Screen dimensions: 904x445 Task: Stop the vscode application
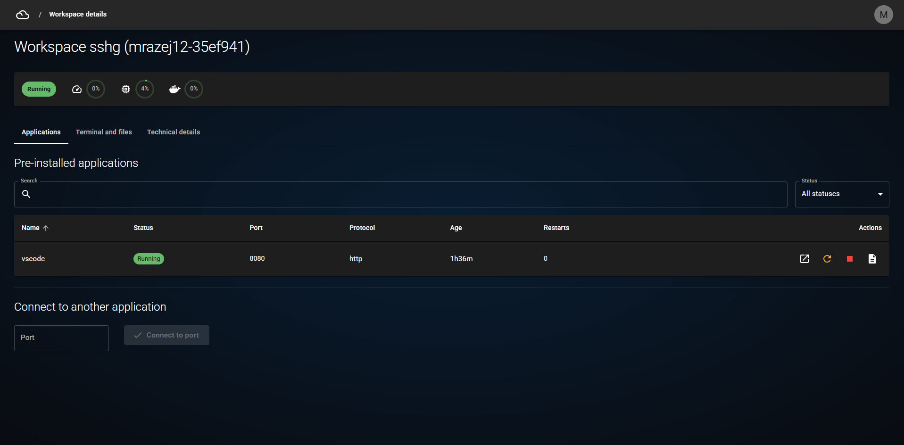point(850,259)
